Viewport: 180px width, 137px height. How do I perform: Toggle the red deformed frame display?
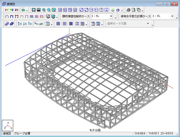[17, 17]
